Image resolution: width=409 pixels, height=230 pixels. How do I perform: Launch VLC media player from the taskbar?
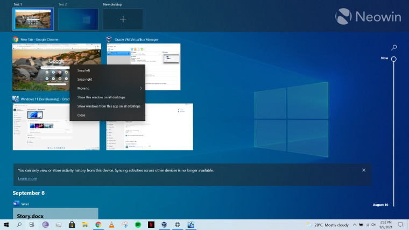click(x=111, y=225)
